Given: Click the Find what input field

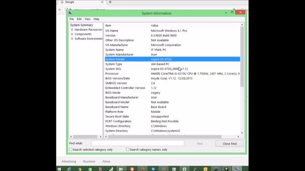Looking at the screenshot, I should 138,143.
